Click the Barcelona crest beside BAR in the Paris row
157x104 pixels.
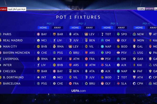(54, 34)
